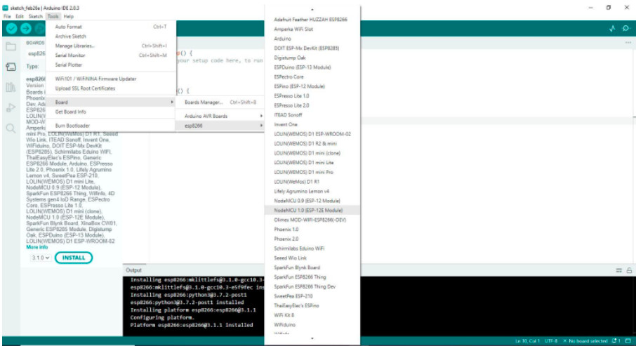Select Olimex MOD-WIFI-ESP8266(-DEV) board
The width and height of the screenshot is (636, 346).
(x=312, y=220)
